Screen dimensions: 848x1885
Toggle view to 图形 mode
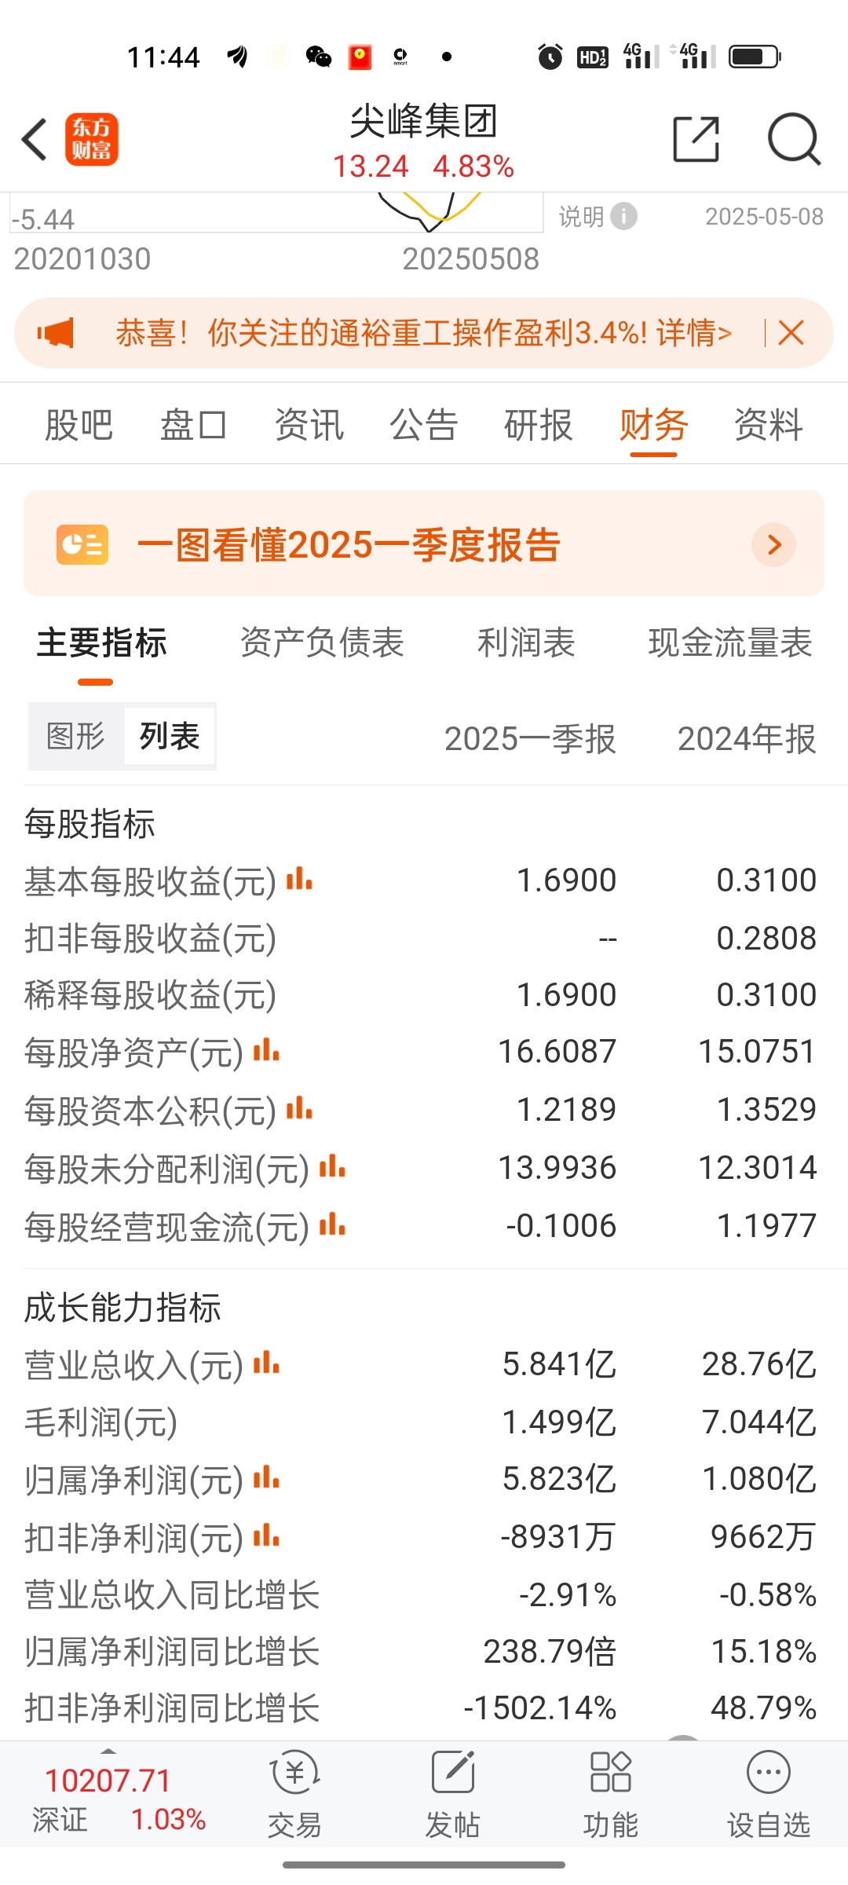[75, 737]
